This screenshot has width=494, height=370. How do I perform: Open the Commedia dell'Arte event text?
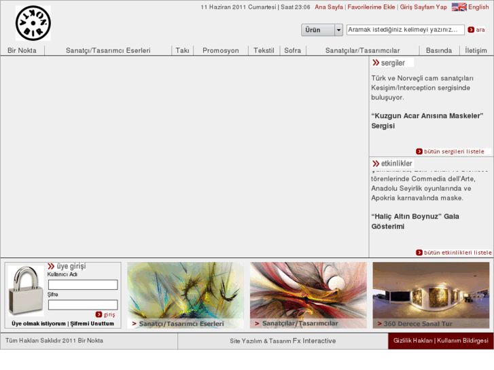[423, 188]
